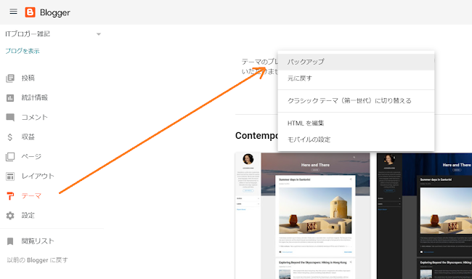Click the reading list bookmark icon
Screen dimensions: 472x279
10,241
